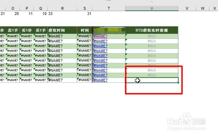Select column header S
The height and width of the screenshot is (136, 218).
point(84,8)
